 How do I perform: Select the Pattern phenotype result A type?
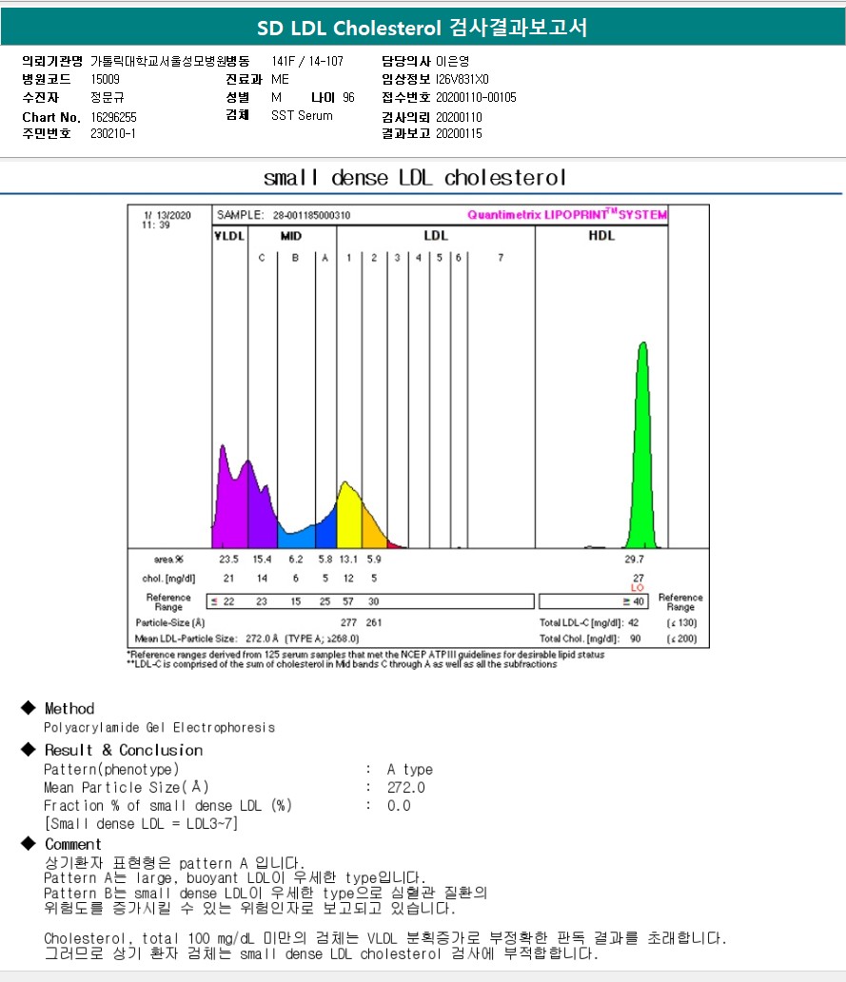click(409, 769)
